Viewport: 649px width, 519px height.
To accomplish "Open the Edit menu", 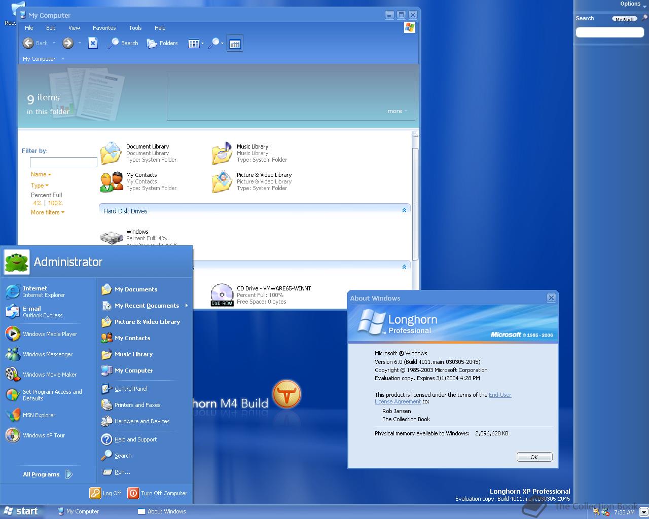I will pyautogui.click(x=51, y=28).
